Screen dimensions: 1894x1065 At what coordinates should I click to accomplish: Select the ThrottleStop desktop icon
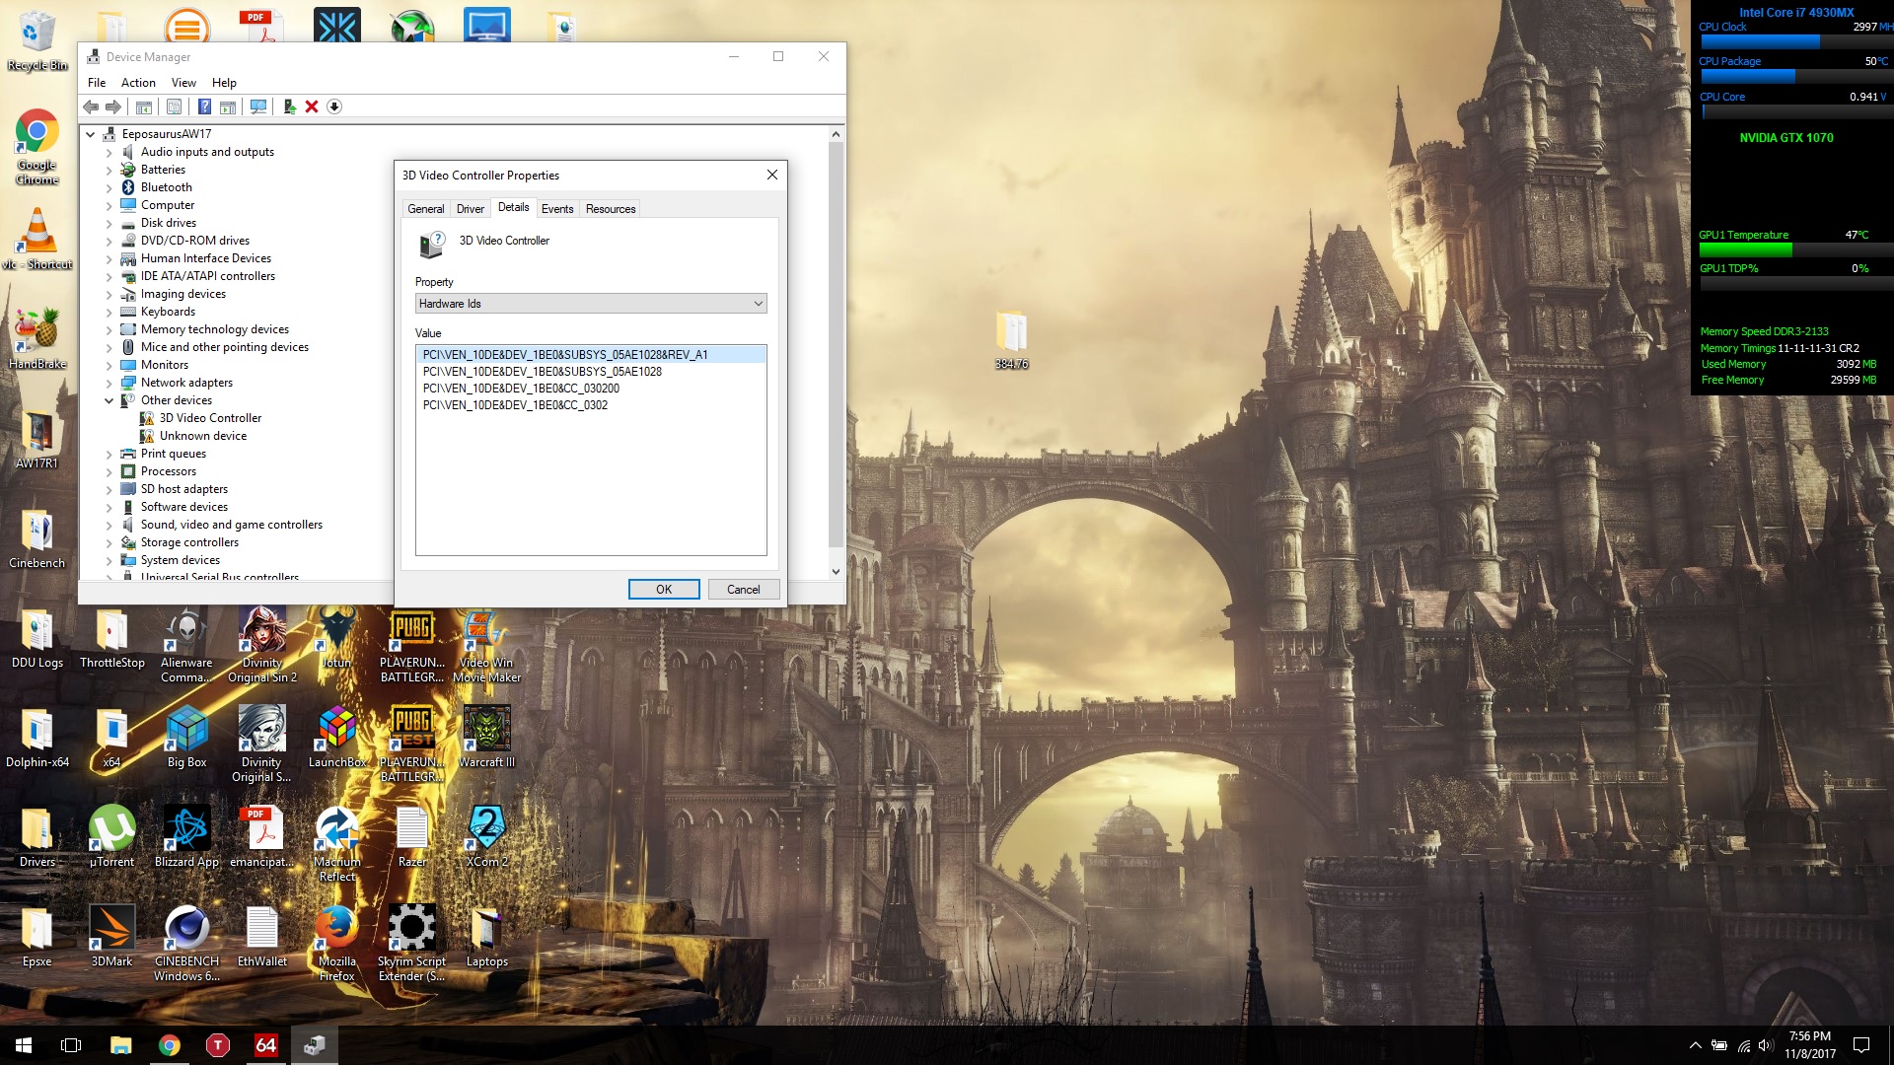click(x=111, y=639)
